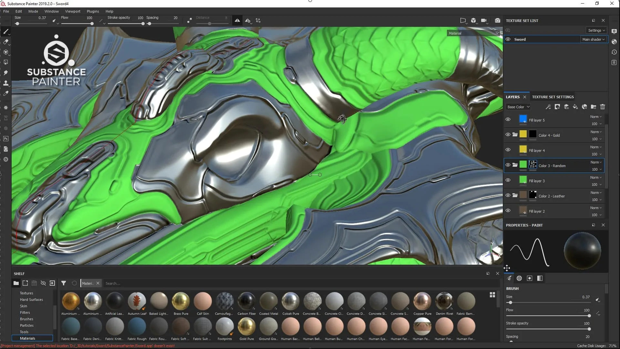
Task: Click the Symmetry tool icon
Action: click(237, 20)
